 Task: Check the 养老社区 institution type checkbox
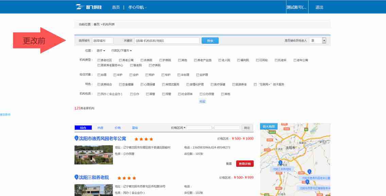click(x=99, y=60)
